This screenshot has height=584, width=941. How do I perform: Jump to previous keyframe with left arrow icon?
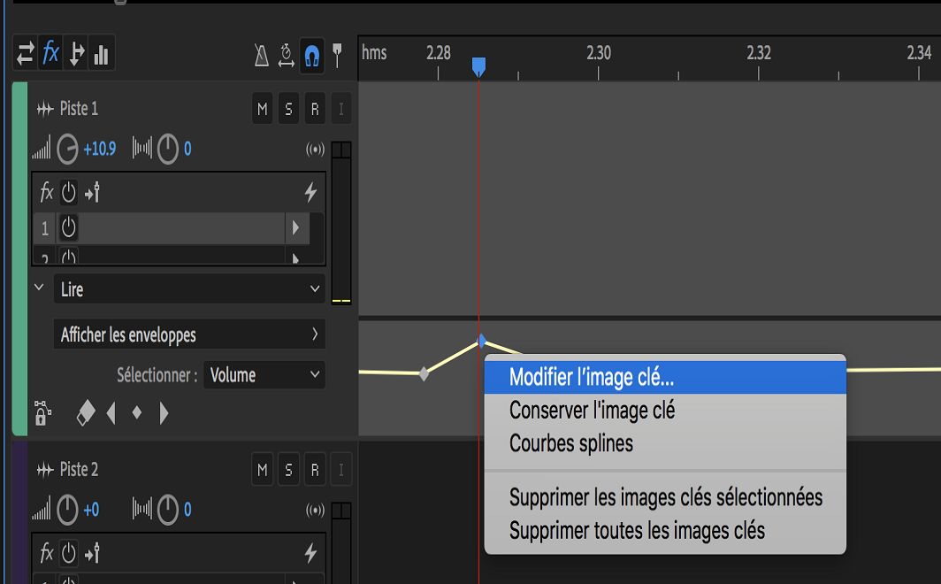[109, 412]
